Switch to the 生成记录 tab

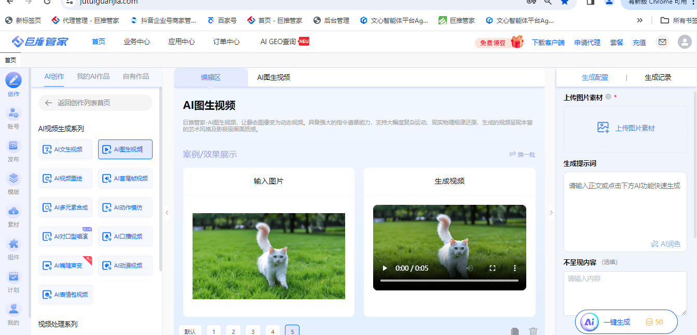(658, 77)
